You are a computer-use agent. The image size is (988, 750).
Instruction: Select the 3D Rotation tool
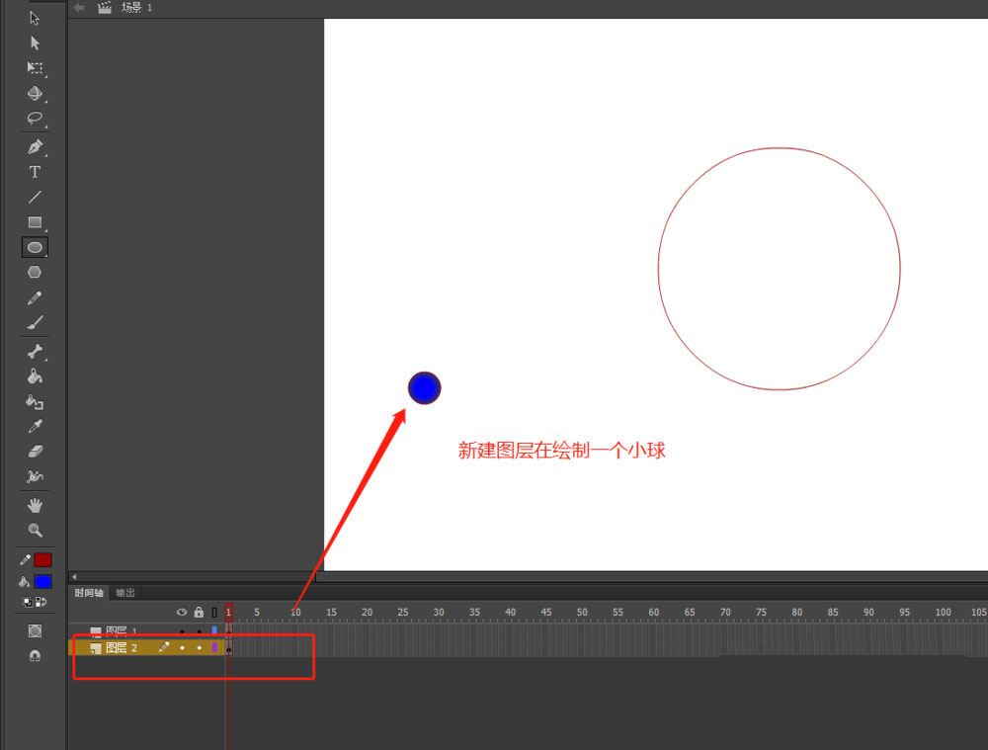coord(35,93)
